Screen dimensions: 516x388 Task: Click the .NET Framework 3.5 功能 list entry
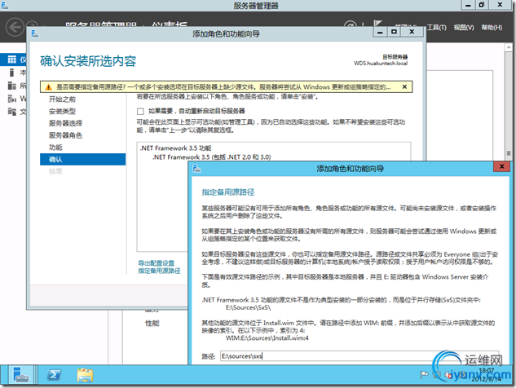point(176,148)
